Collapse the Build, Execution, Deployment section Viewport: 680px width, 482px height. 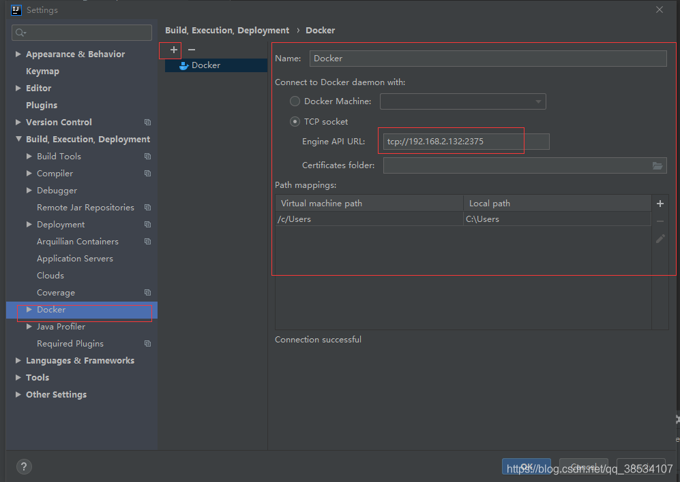[x=17, y=139]
